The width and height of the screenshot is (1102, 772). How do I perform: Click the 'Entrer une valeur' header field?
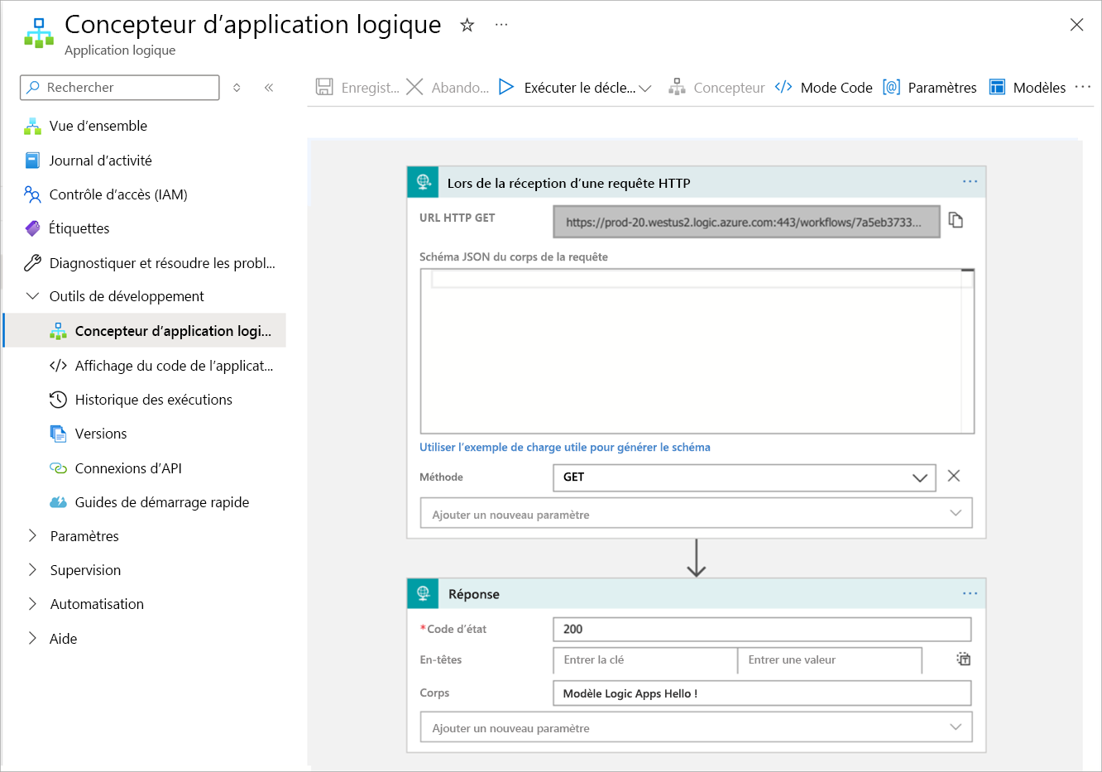[830, 660]
